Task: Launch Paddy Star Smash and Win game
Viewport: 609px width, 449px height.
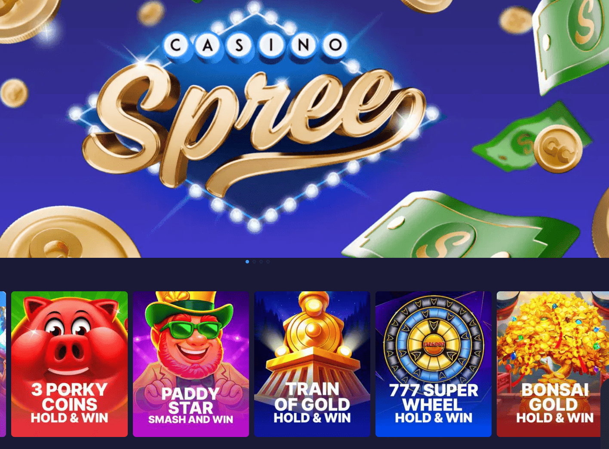Action: pos(191,364)
